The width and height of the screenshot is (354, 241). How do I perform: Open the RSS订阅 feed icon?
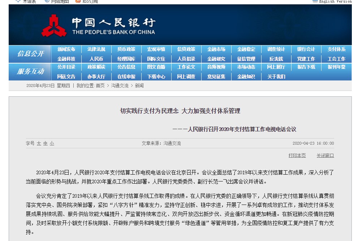pyautogui.click(x=78, y=1)
